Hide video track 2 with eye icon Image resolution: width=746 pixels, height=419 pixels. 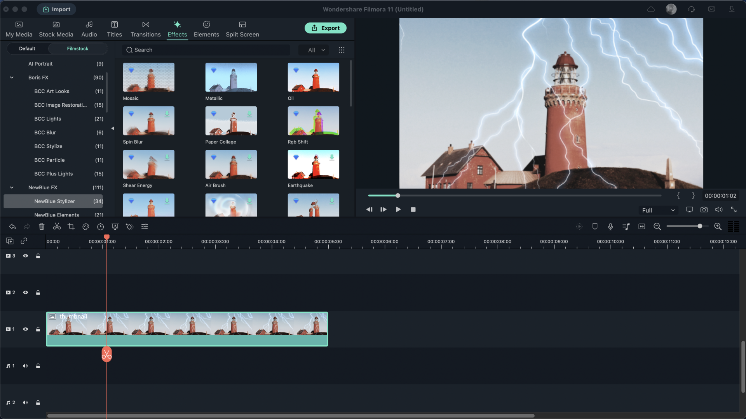25,293
